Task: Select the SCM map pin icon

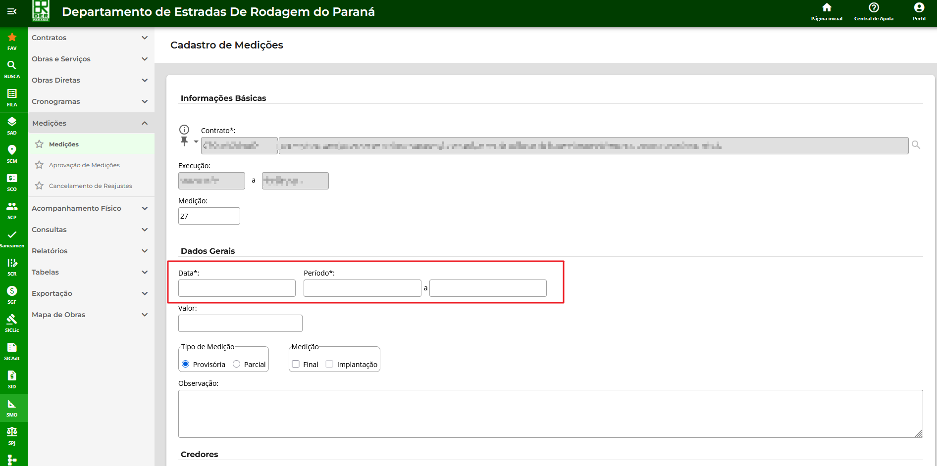Action: pyautogui.click(x=12, y=153)
